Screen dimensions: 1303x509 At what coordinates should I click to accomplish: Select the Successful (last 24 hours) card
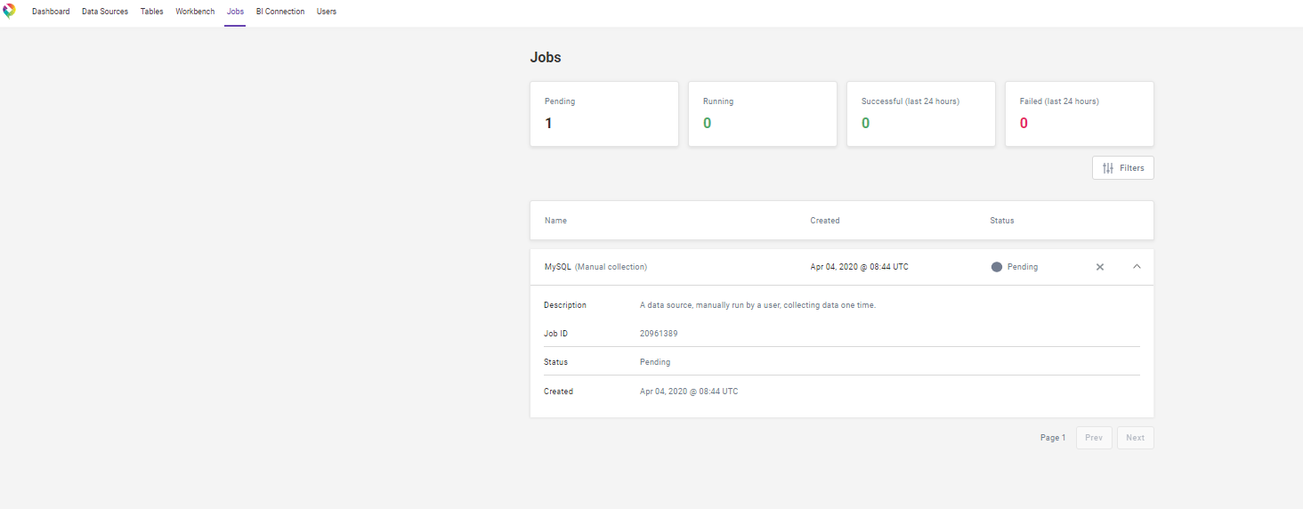[x=920, y=114]
